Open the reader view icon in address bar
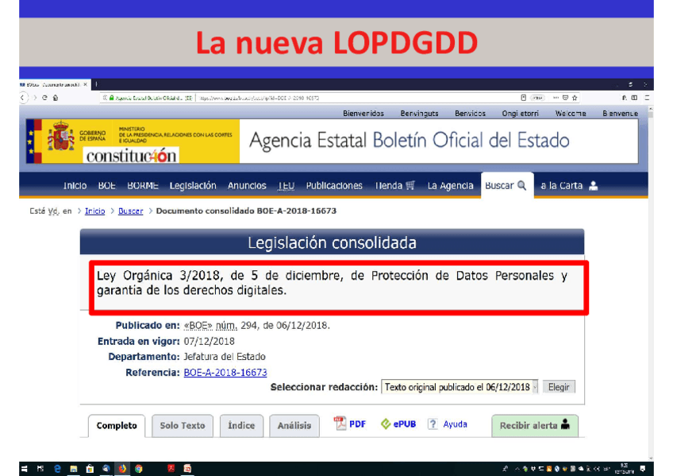The image size is (673, 476). 523,98
